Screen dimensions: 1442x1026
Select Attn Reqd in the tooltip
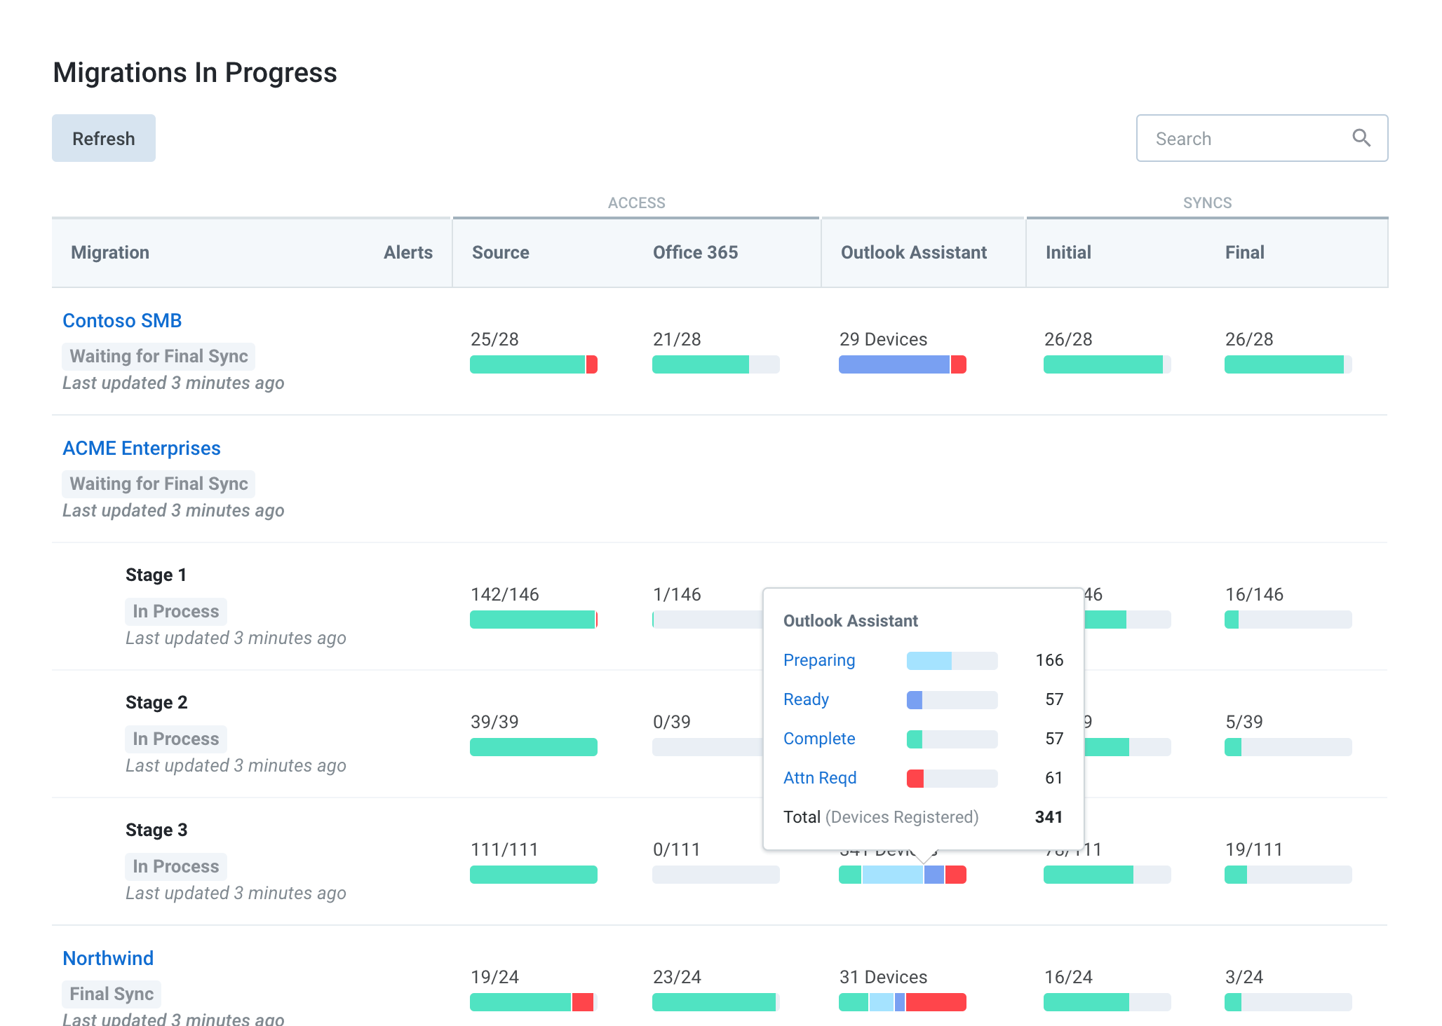(820, 778)
